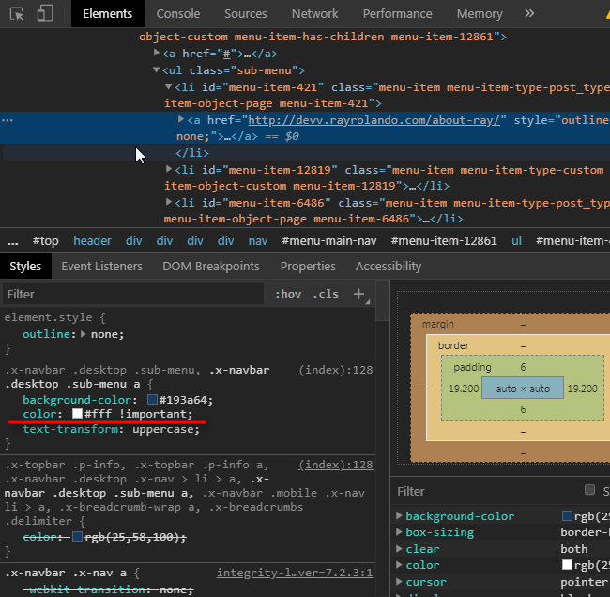Screen dimensions: 610x597
Task: Click the closing </li> tag line
Action: (192, 153)
